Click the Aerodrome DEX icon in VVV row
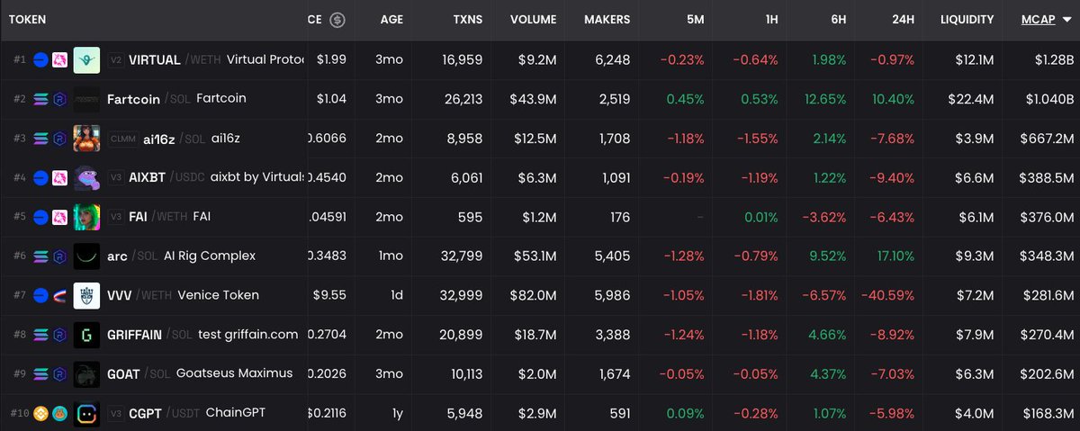The width and height of the screenshot is (1080, 431). 59,295
